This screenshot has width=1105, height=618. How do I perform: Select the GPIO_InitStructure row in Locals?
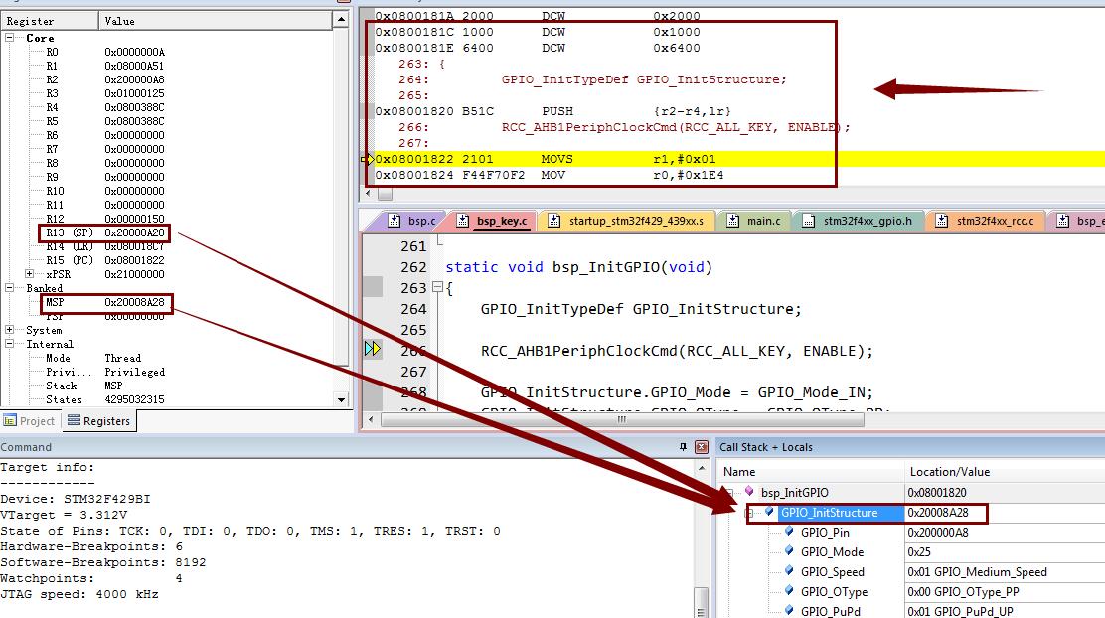[829, 513]
